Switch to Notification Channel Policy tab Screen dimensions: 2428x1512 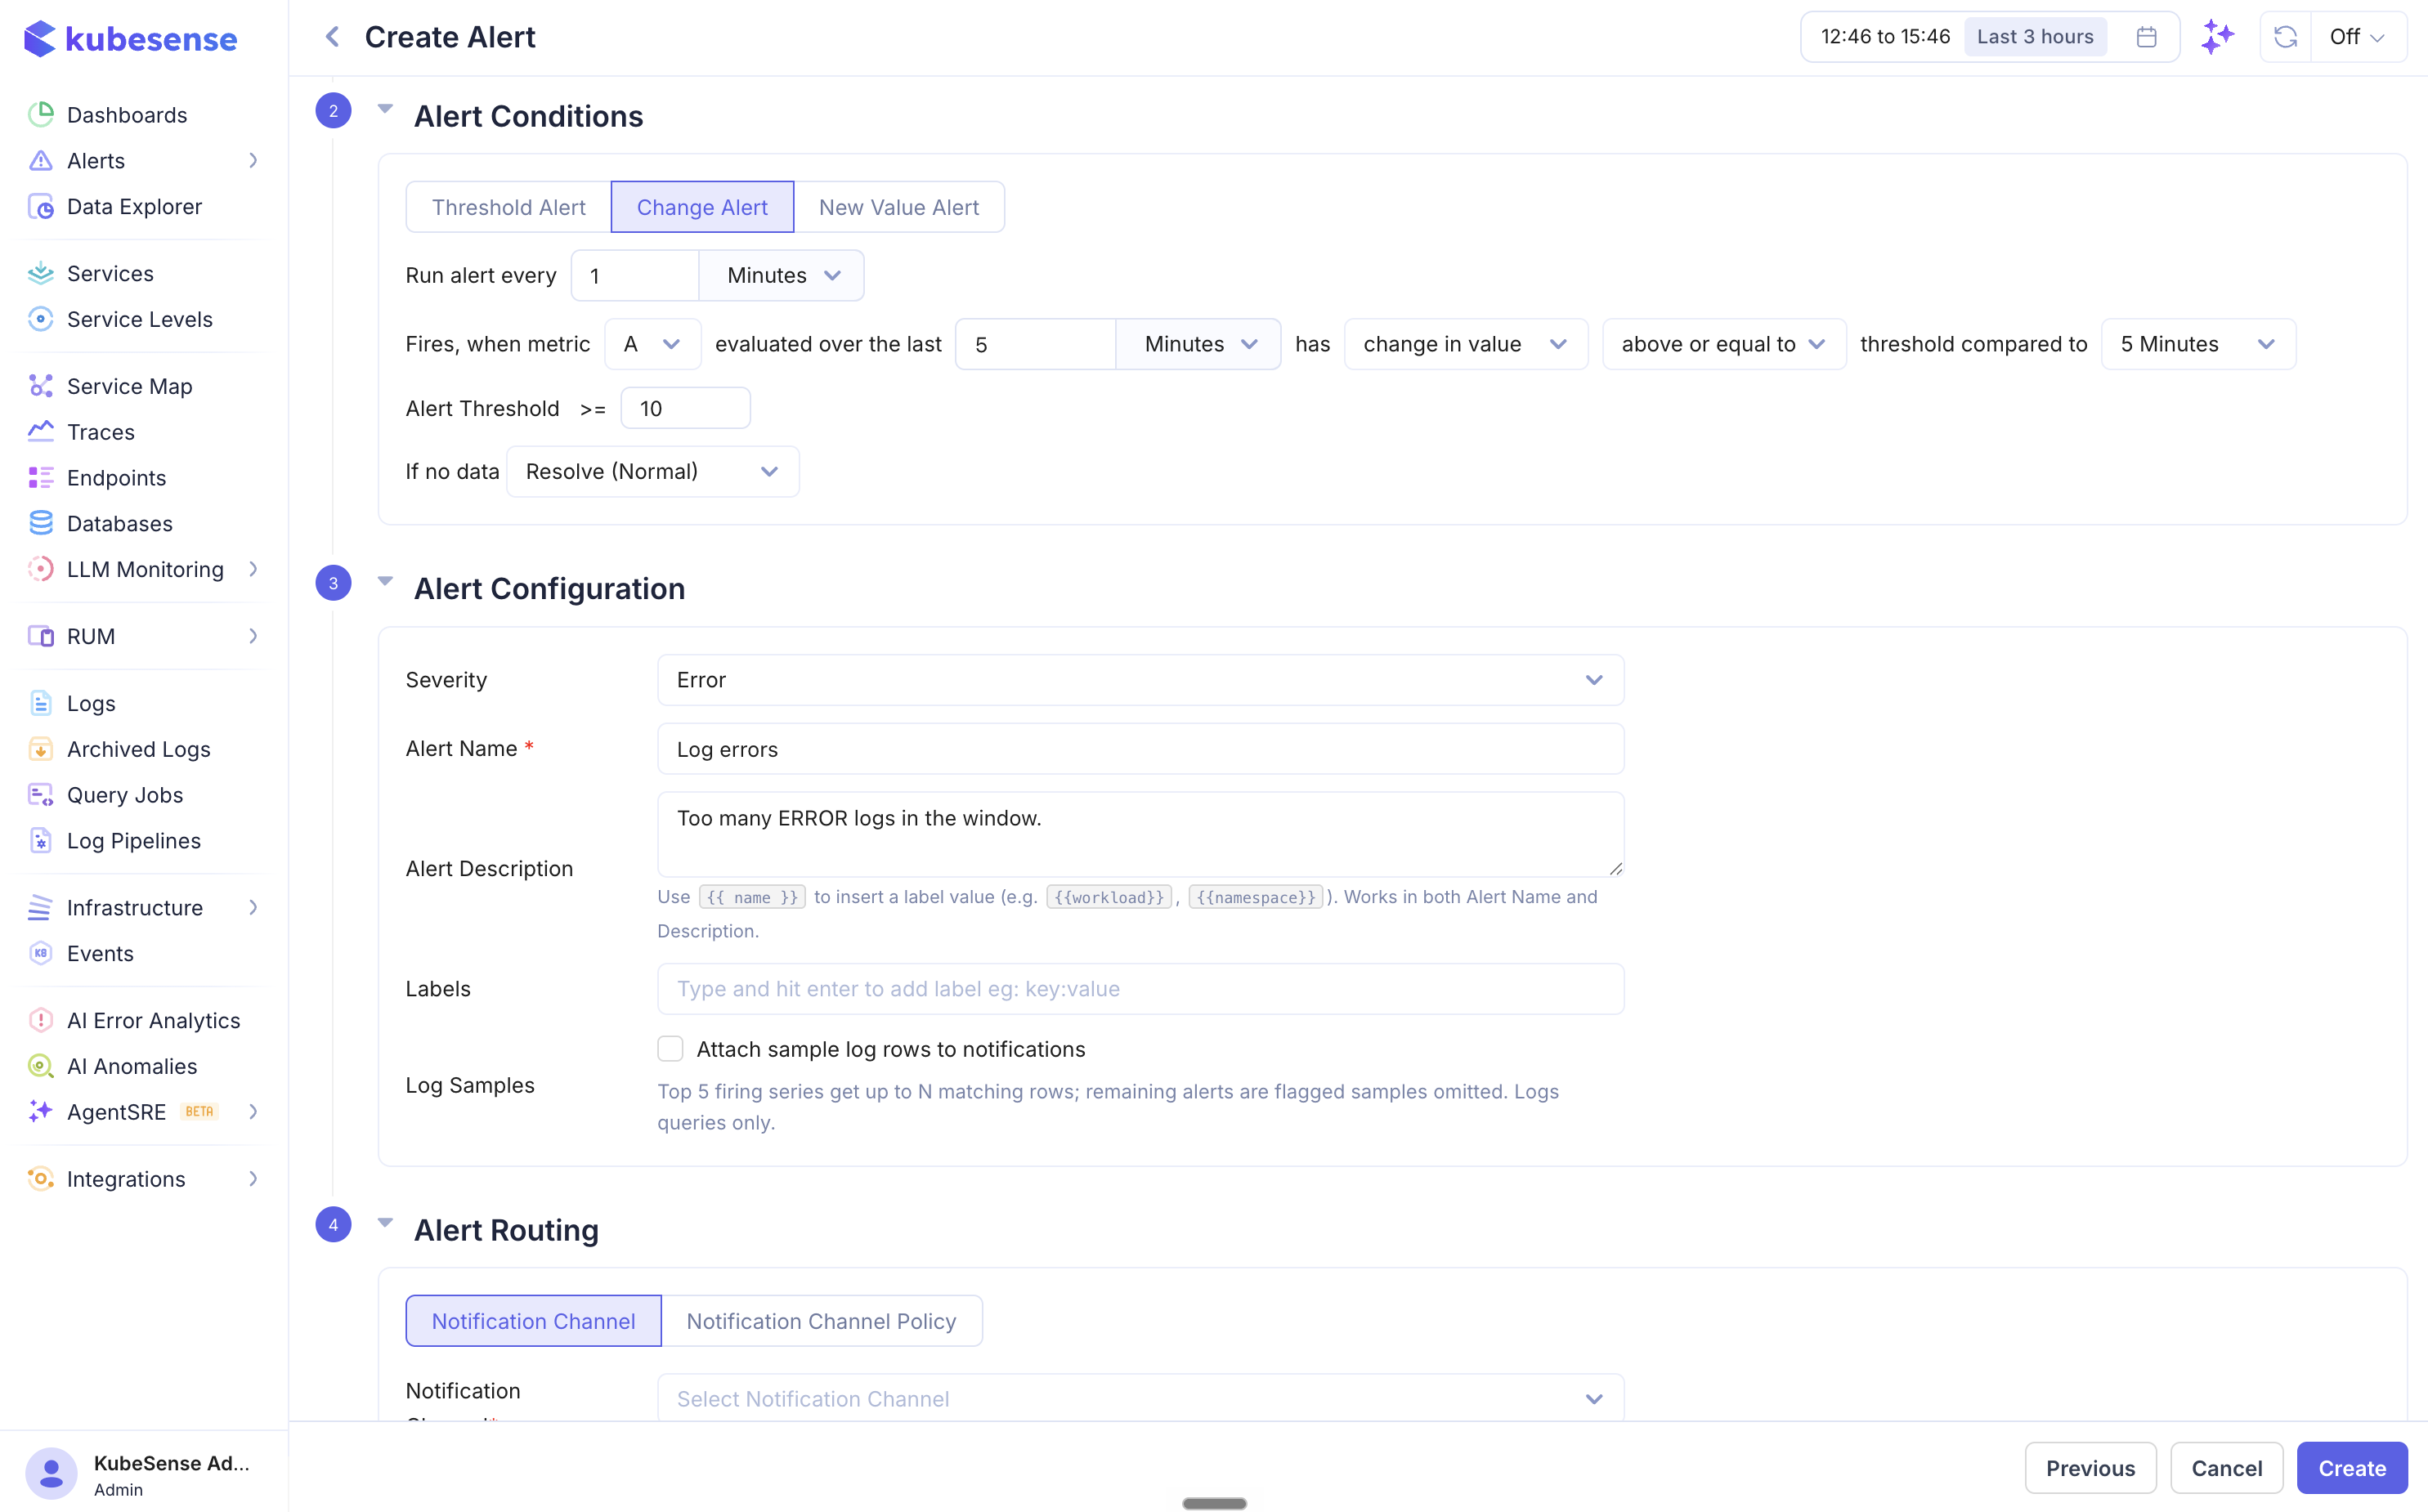point(821,1321)
